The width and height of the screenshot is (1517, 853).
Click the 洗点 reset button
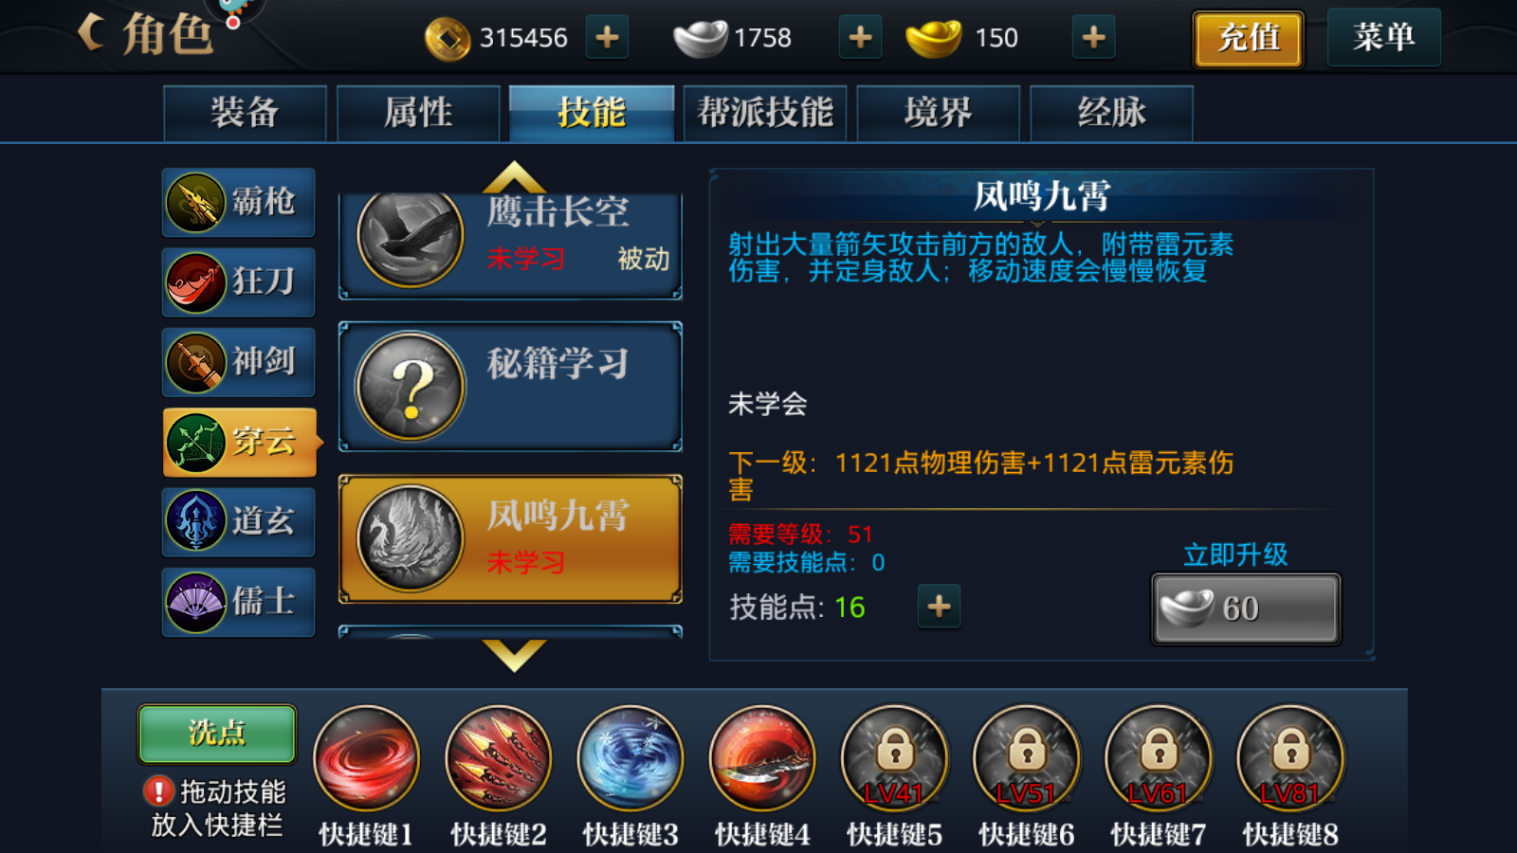pyautogui.click(x=217, y=734)
